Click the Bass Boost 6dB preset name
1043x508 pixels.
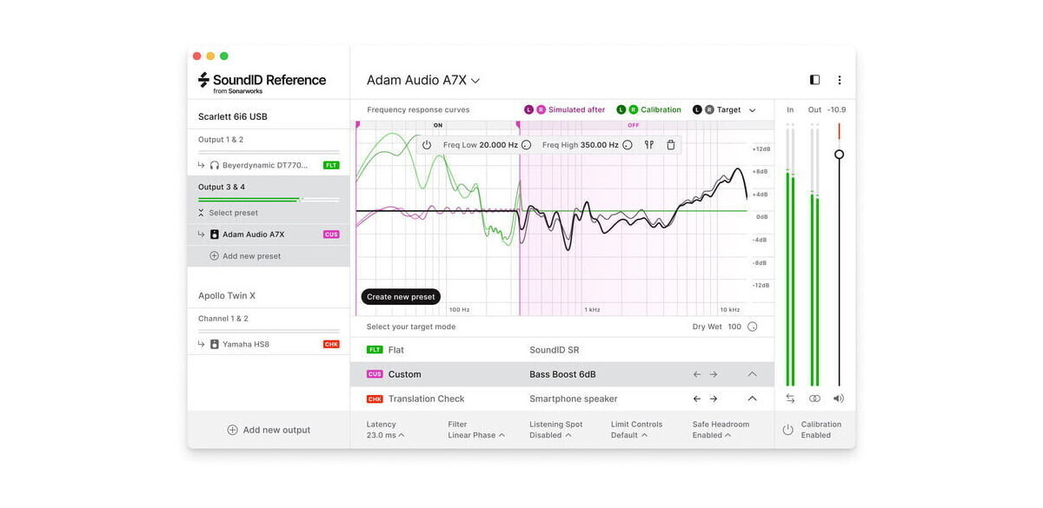(x=562, y=374)
